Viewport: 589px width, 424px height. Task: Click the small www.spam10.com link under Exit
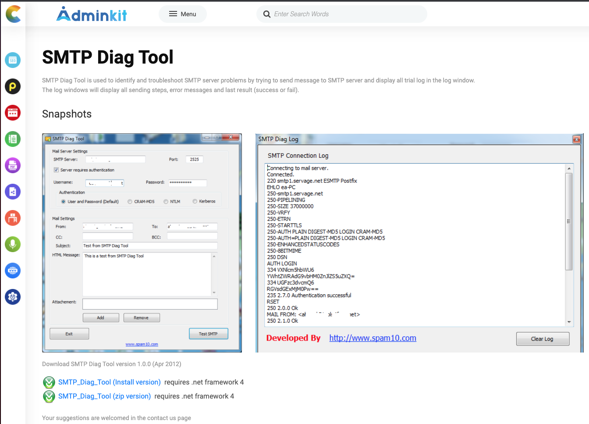tap(142, 344)
